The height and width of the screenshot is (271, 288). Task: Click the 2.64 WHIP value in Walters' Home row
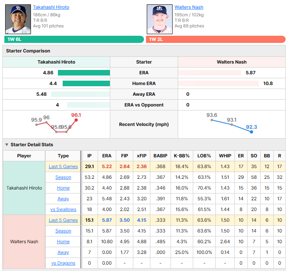225,242
